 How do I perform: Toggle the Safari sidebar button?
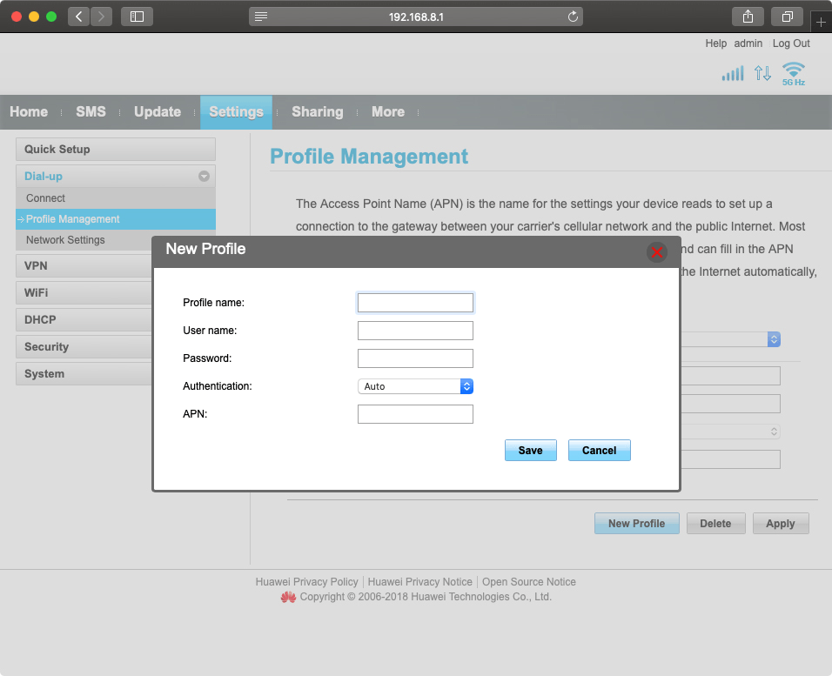click(137, 17)
